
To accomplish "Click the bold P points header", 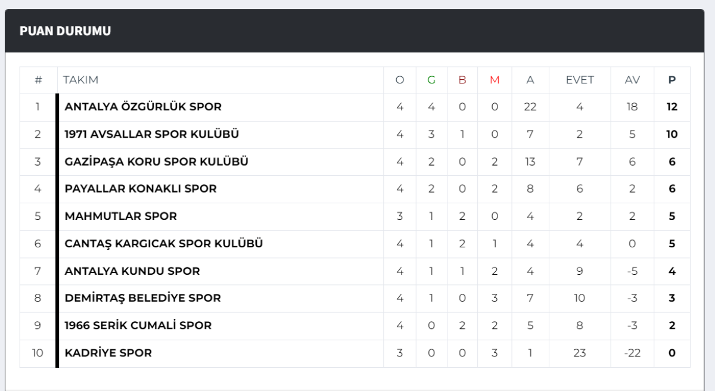I will tap(672, 80).
